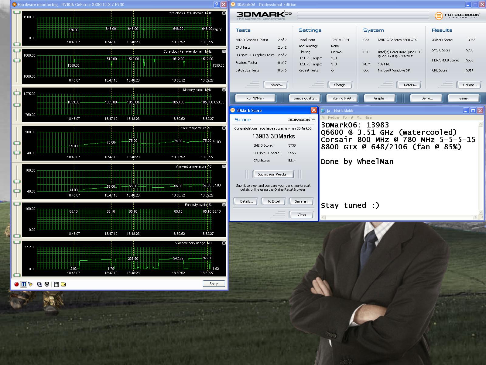The height and width of the screenshot is (365, 486).
Task: Click the yellow open folder icon
Action: (x=63, y=284)
